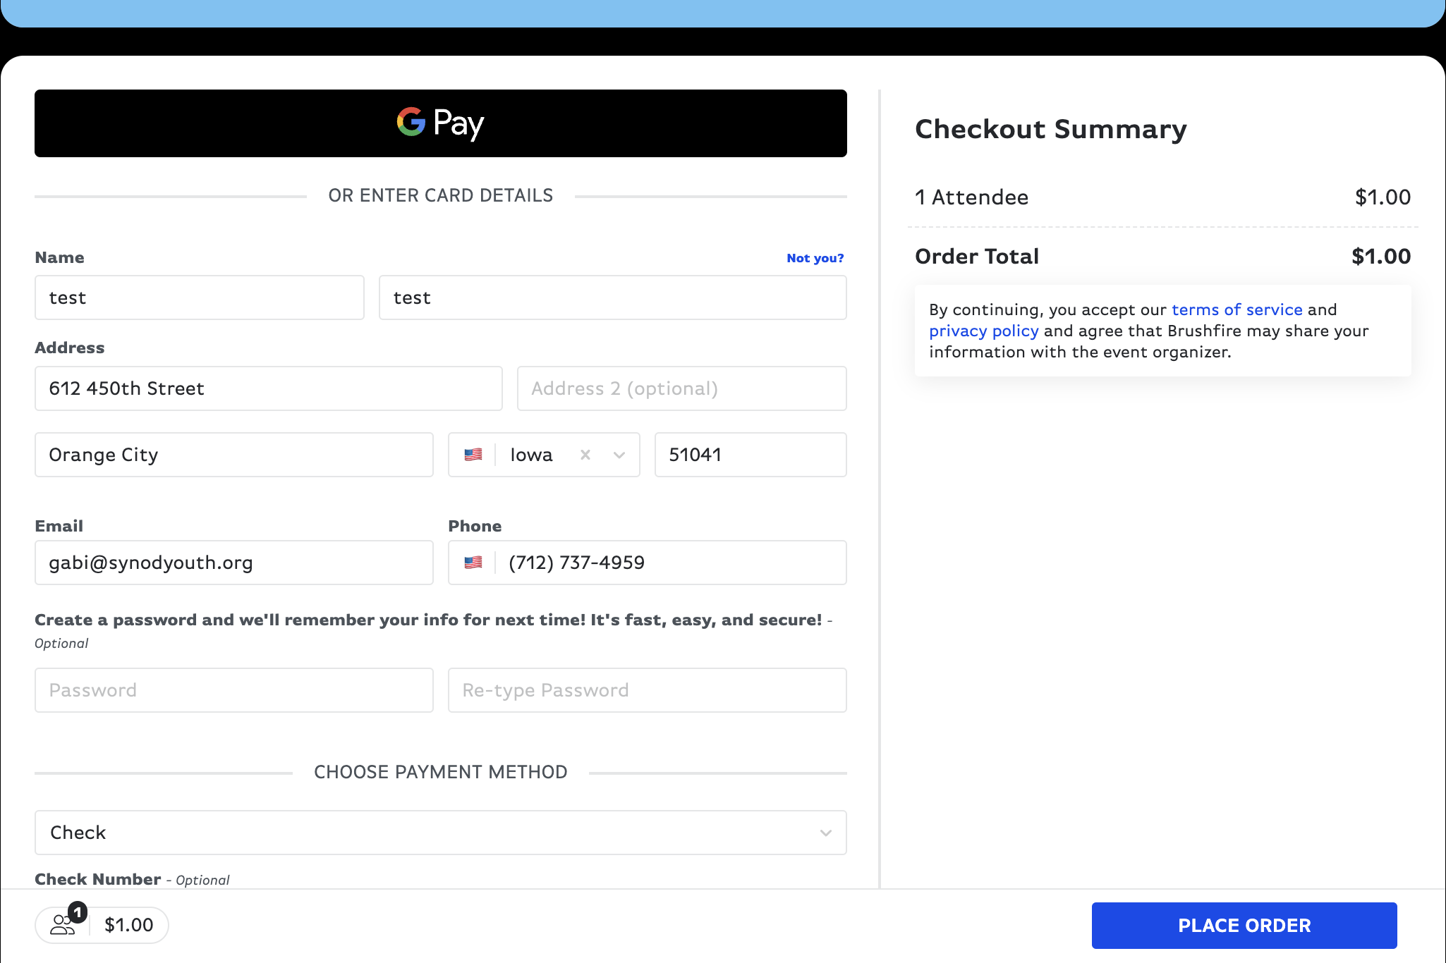The image size is (1446, 963).
Task: Click the Re-type Password field
Action: point(648,690)
